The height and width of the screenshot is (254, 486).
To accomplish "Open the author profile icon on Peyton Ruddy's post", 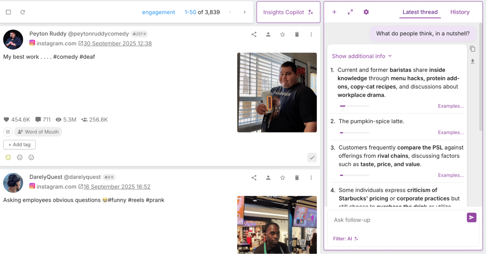I will [268, 34].
